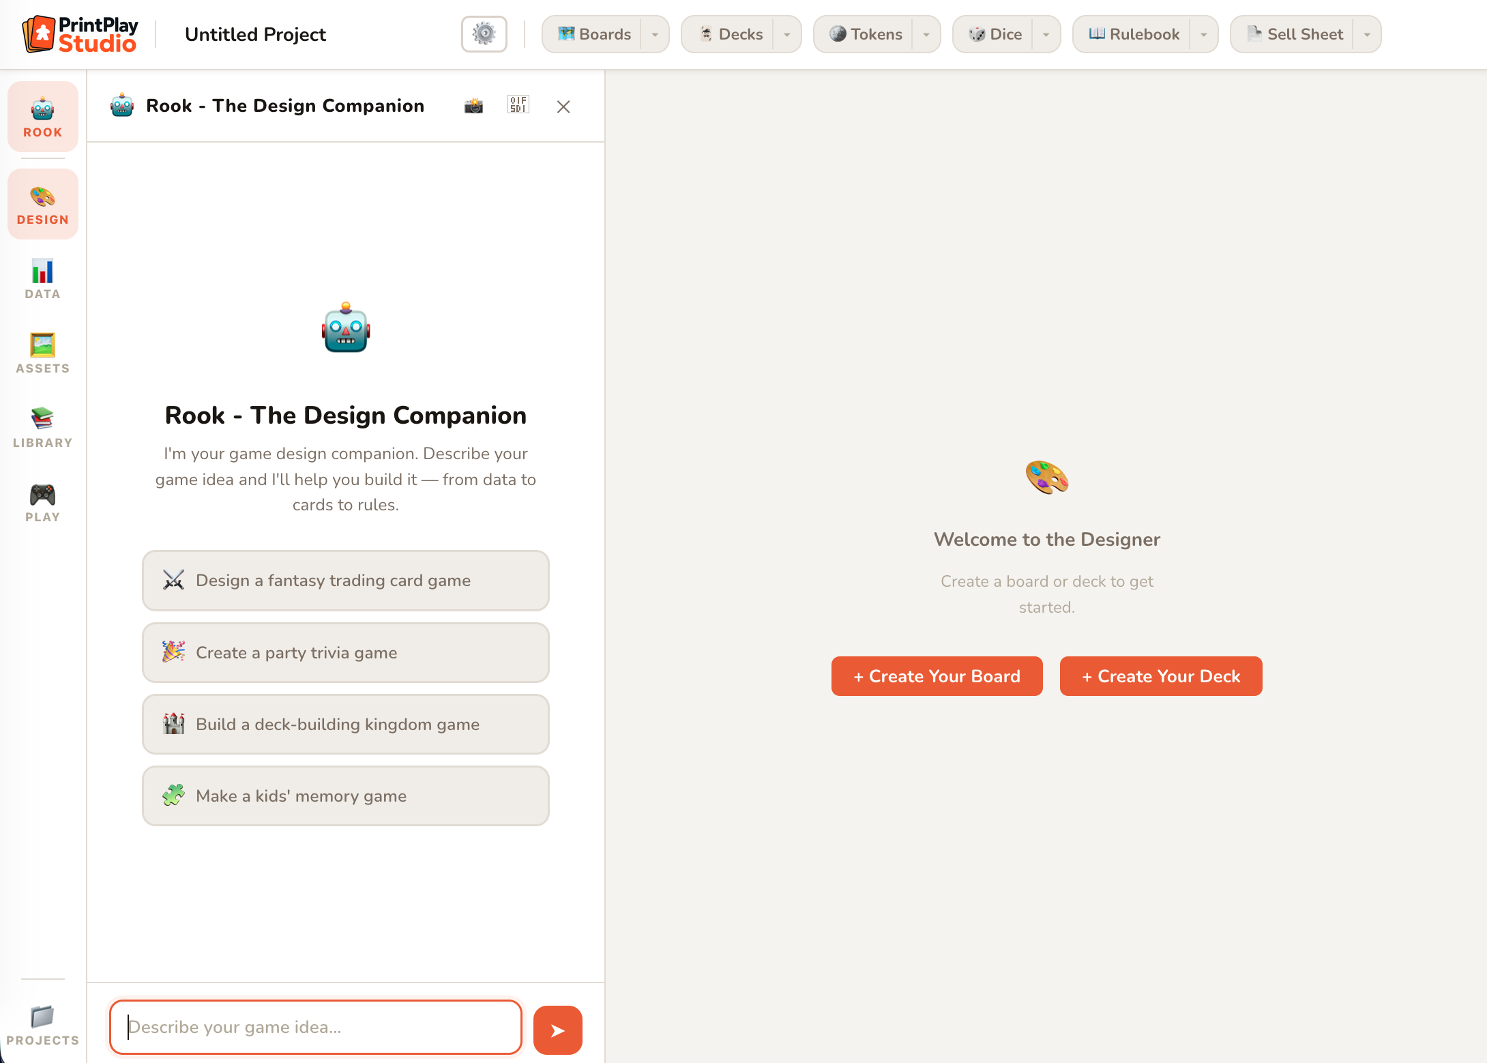Switch to the Play controller icon
The image size is (1487, 1063).
(42, 501)
